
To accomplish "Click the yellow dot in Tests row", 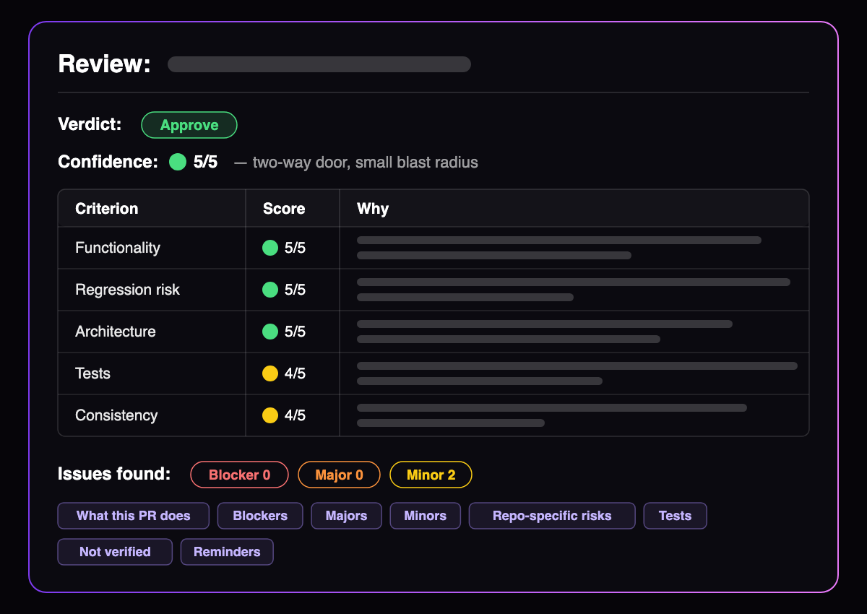I will [270, 373].
